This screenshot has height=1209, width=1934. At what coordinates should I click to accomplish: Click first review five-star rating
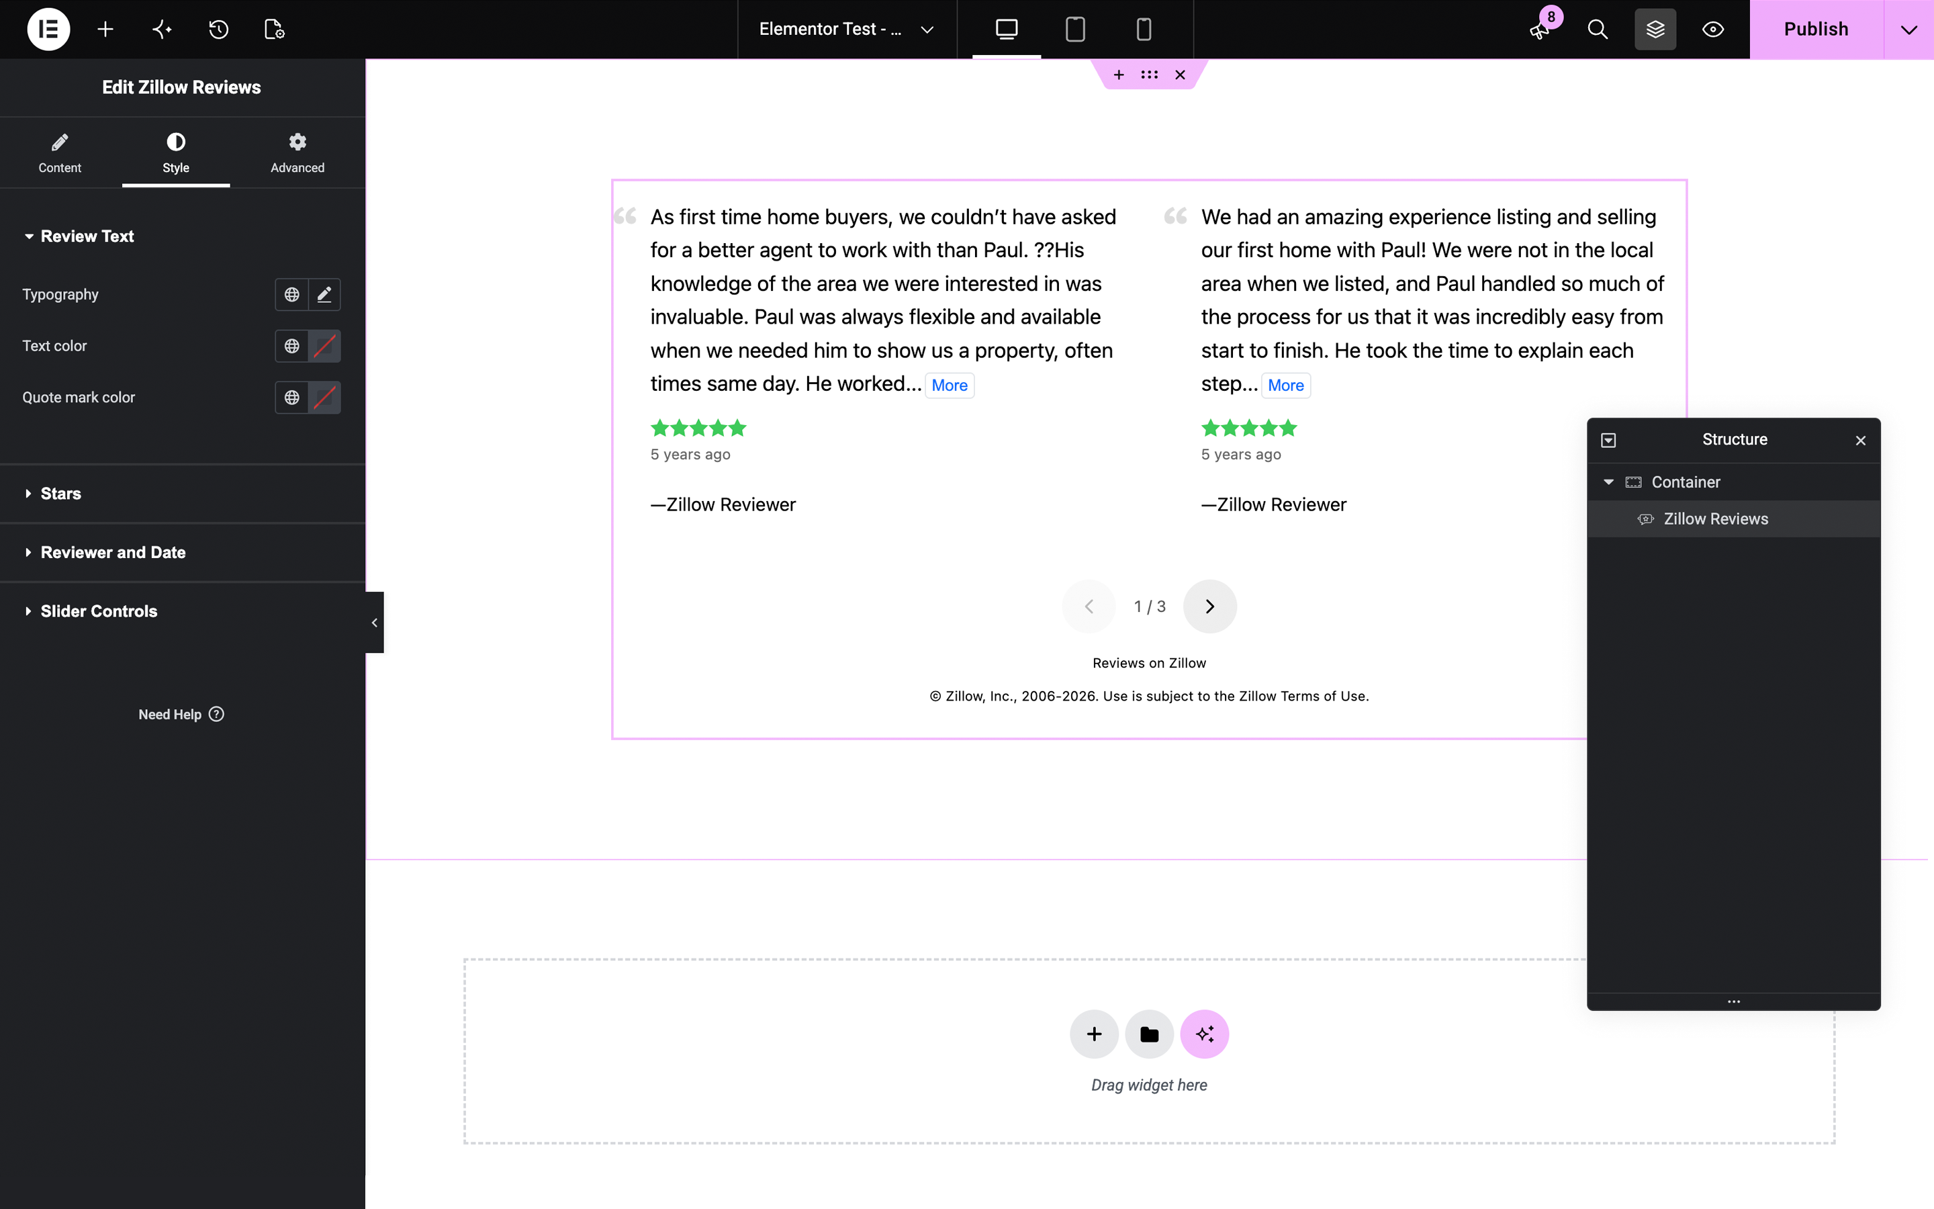click(698, 428)
